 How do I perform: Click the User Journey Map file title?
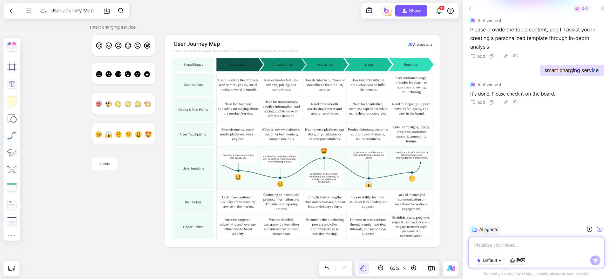72,11
